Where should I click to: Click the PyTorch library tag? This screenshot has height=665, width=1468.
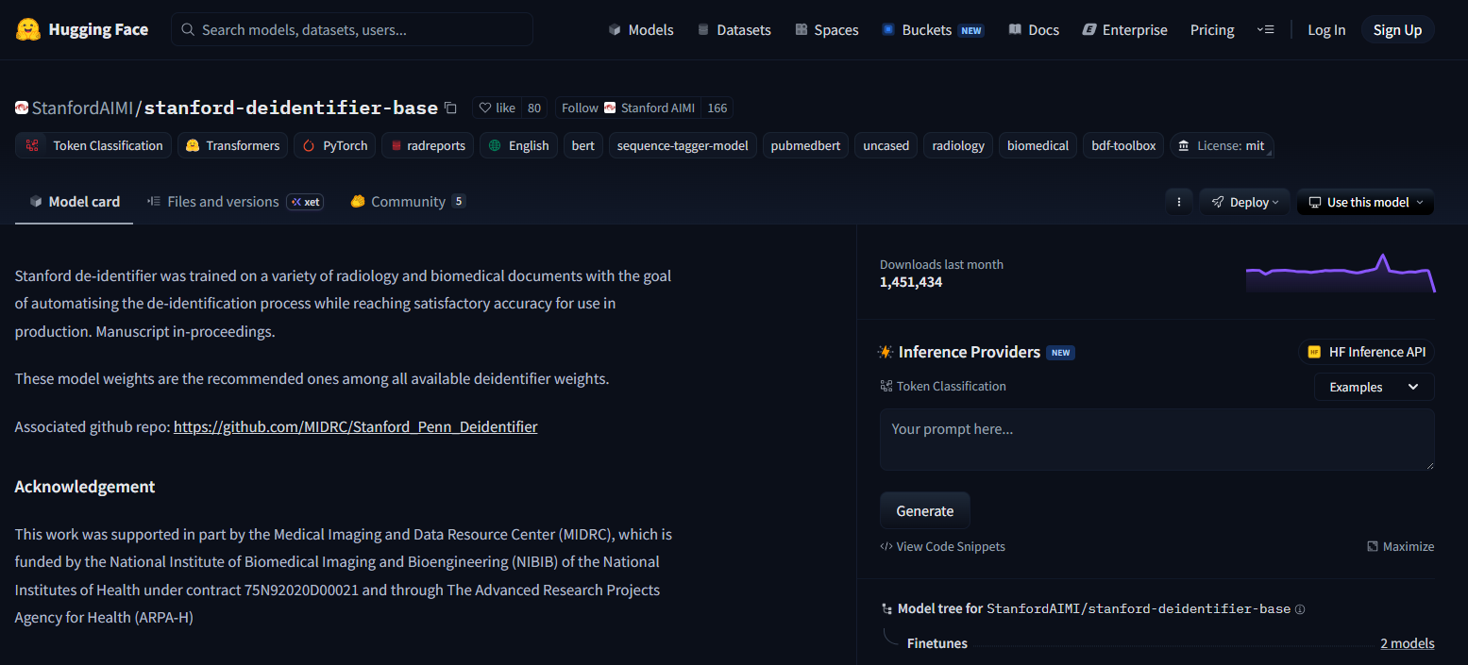click(x=334, y=145)
